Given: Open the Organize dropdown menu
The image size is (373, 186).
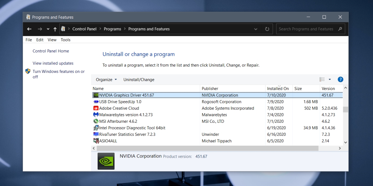Looking at the screenshot, I should [106, 80].
